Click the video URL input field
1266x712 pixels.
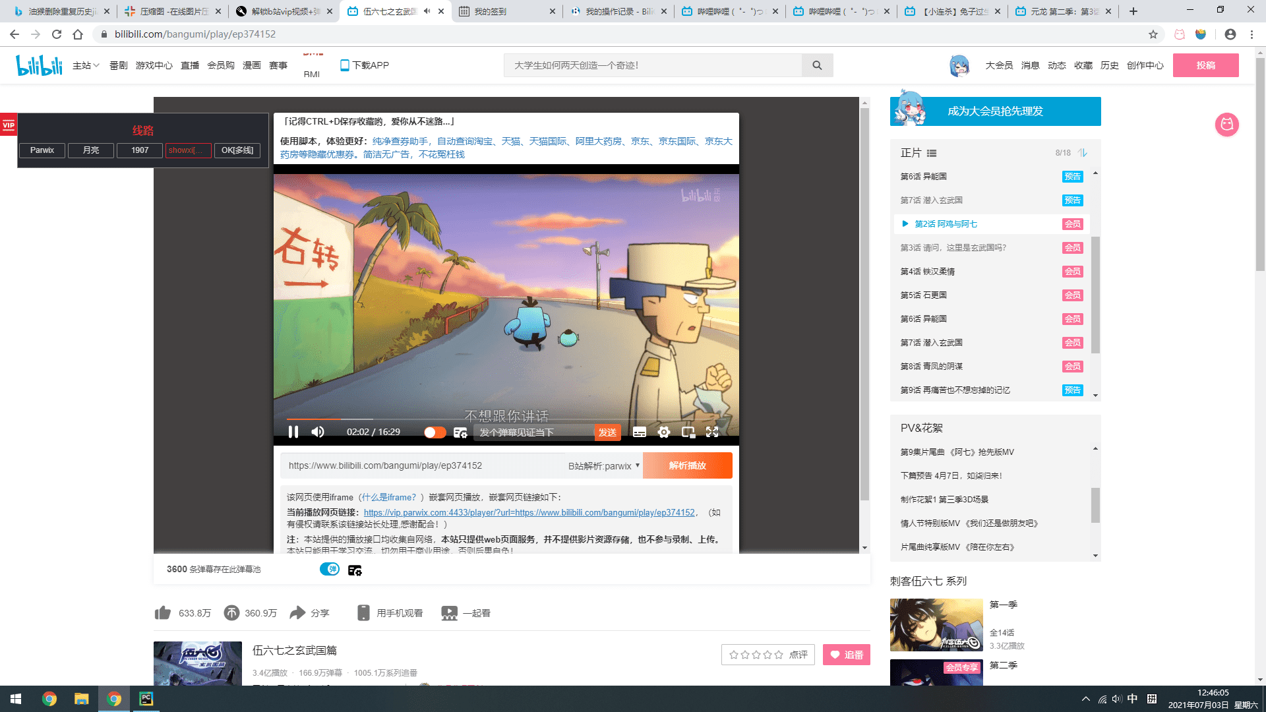tap(422, 465)
